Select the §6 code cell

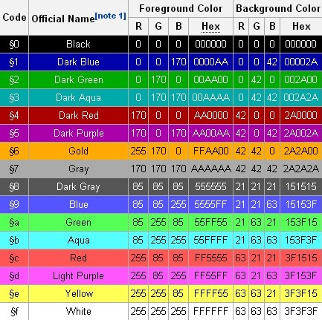[14, 151]
